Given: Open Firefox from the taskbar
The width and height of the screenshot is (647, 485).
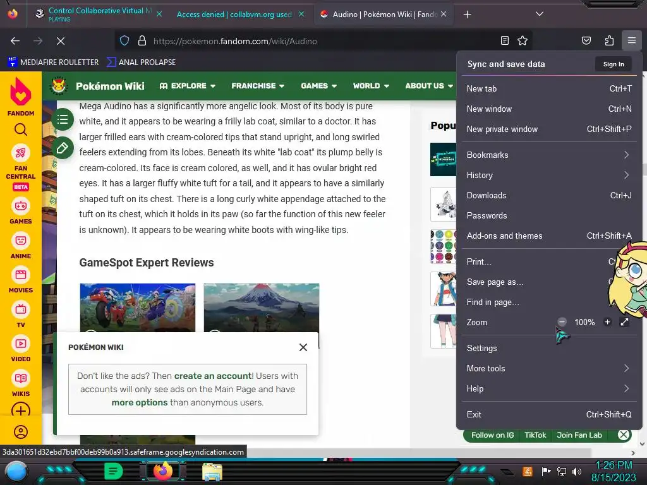Looking at the screenshot, I should click(162, 471).
